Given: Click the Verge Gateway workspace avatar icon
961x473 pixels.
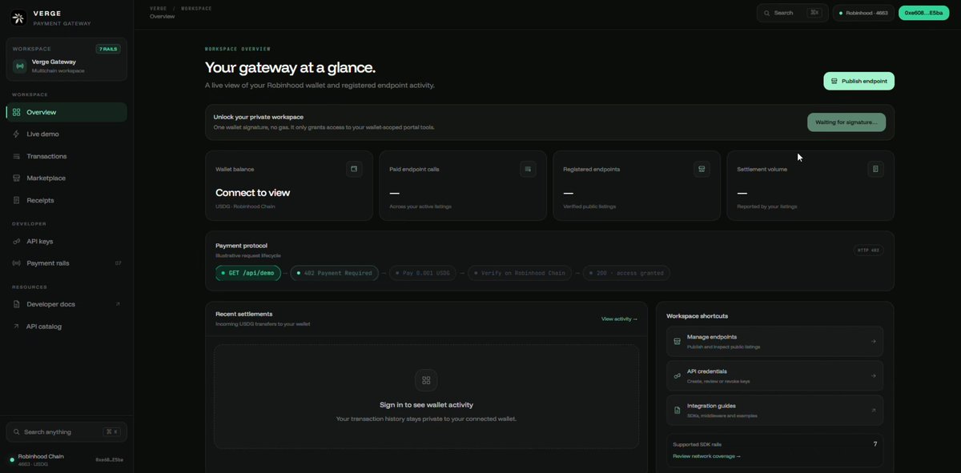Looking at the screenshot, I should (x=19, y=66).
